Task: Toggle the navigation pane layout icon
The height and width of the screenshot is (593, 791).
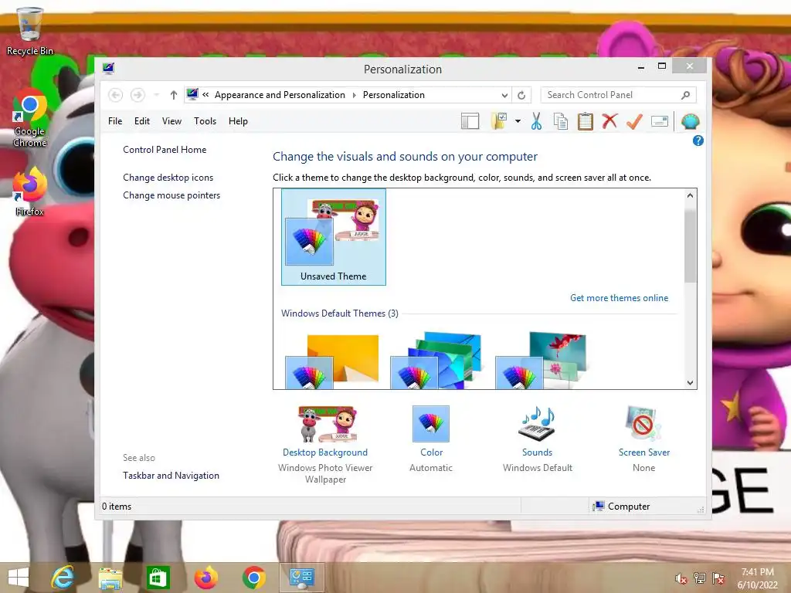Action: [x=470, y=121]
